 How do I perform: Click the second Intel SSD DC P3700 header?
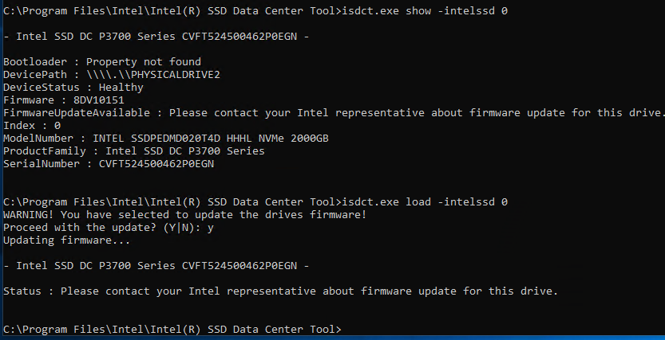point(156,266)
